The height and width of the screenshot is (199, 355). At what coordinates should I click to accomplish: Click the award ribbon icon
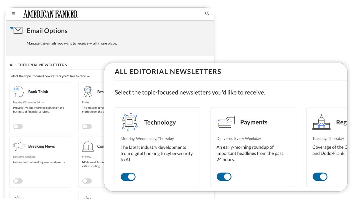point(88,92)
